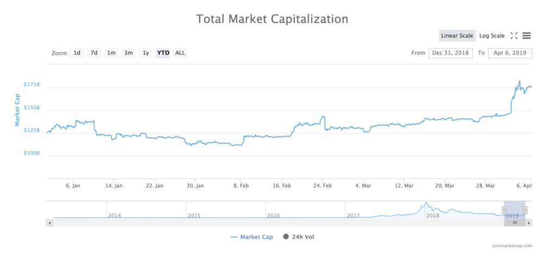Select the 1m zoom range

[111, 53]
